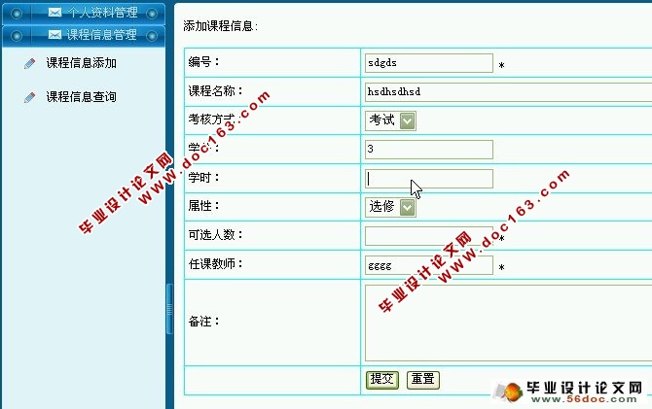Image resolution: width=652 pixels, height=409 pixels.
Task: Click pencil icon next to 课程信息查询
Action: coord(29,97)
